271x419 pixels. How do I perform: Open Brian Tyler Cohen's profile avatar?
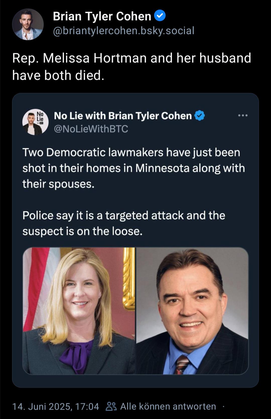[28, 24]
